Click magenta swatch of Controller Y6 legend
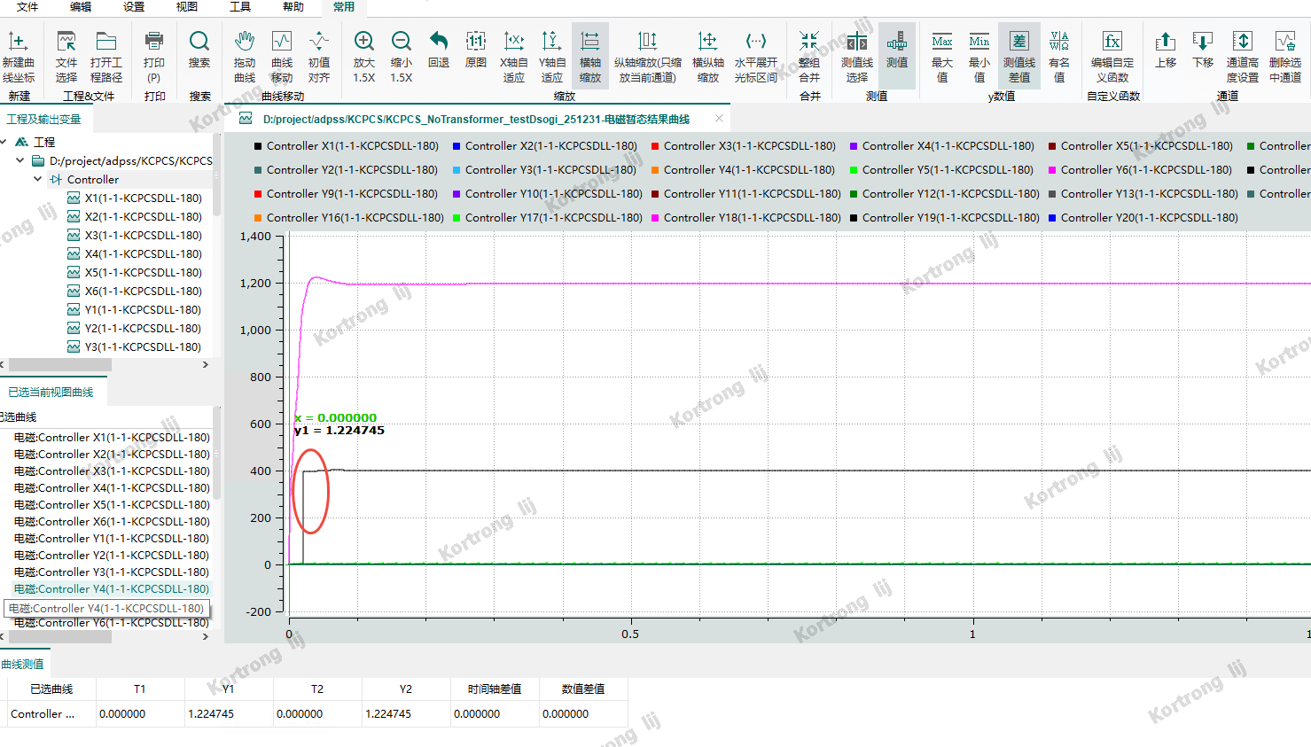Screen dimensions: 1311x747 point(1052,170)
